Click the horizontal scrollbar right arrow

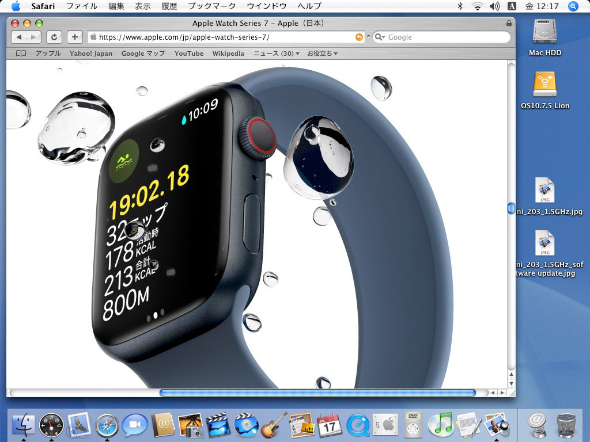coord(502,393)
